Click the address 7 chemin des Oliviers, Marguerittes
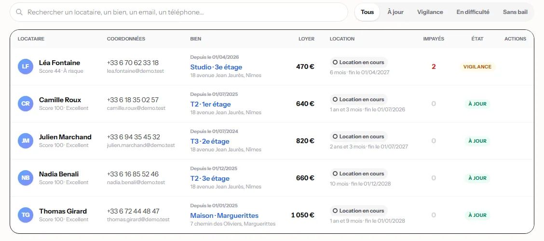 233,224
